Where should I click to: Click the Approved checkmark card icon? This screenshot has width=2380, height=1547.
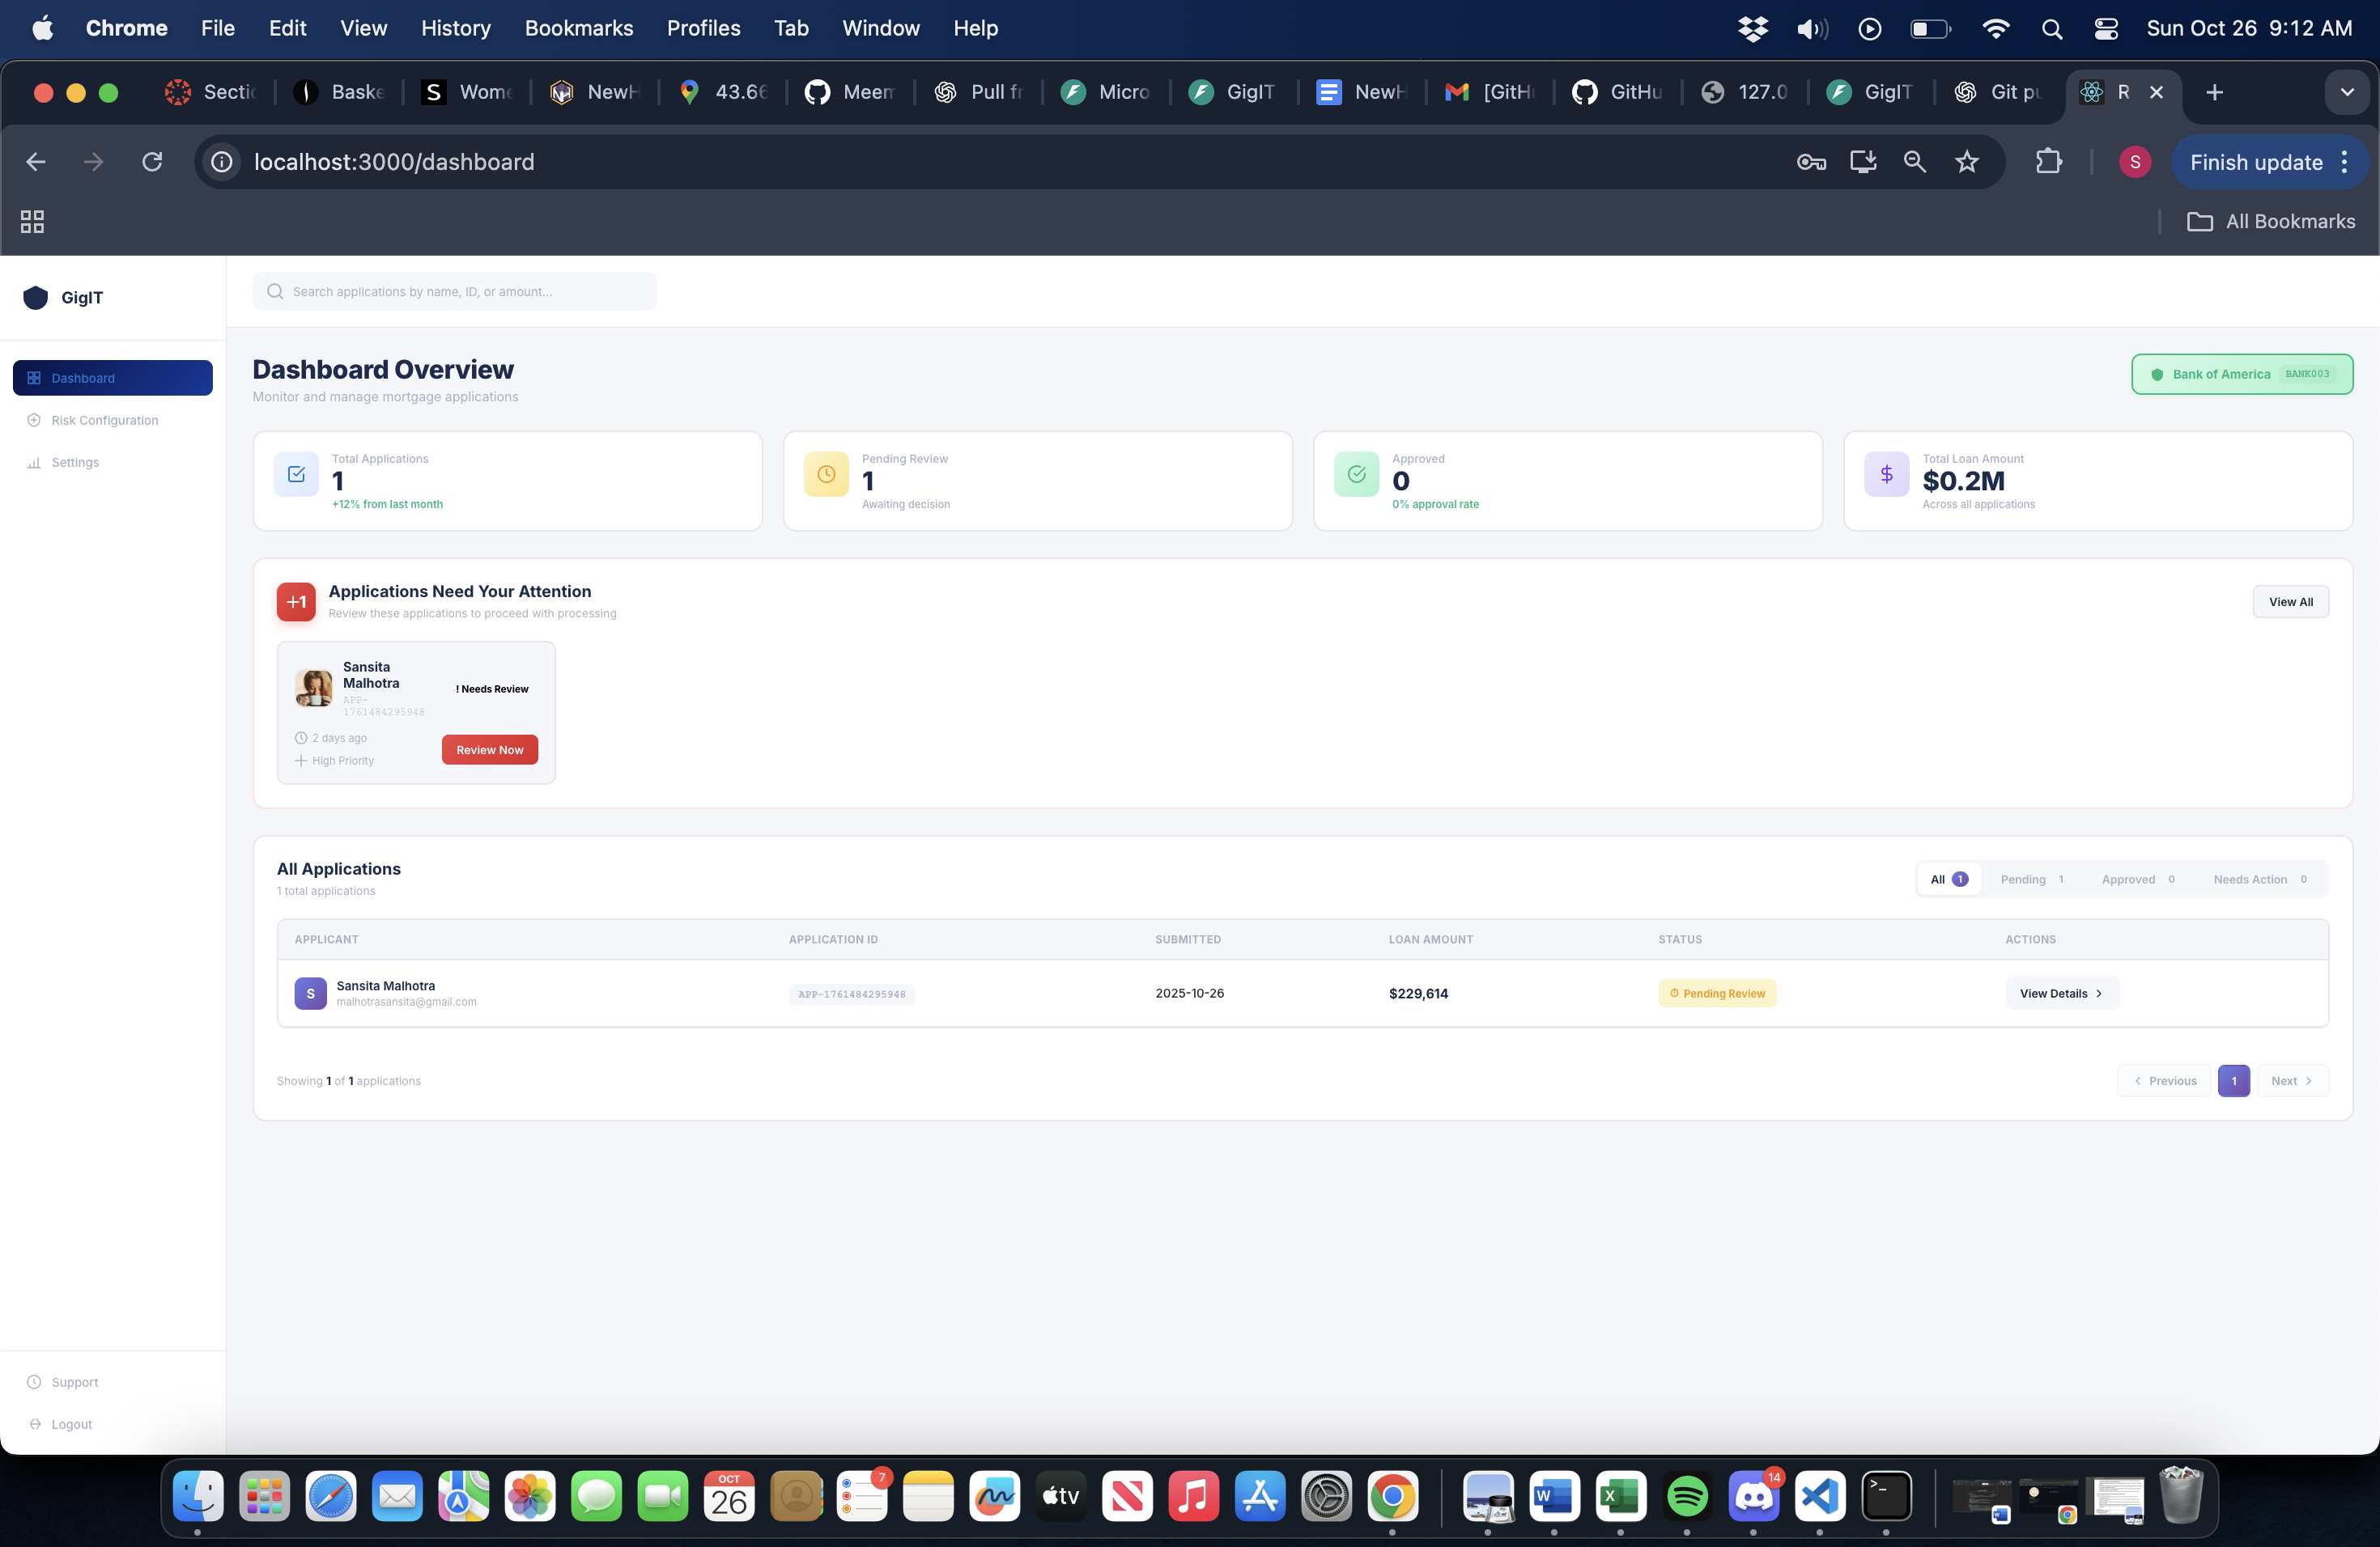(x=1356, y=475)
